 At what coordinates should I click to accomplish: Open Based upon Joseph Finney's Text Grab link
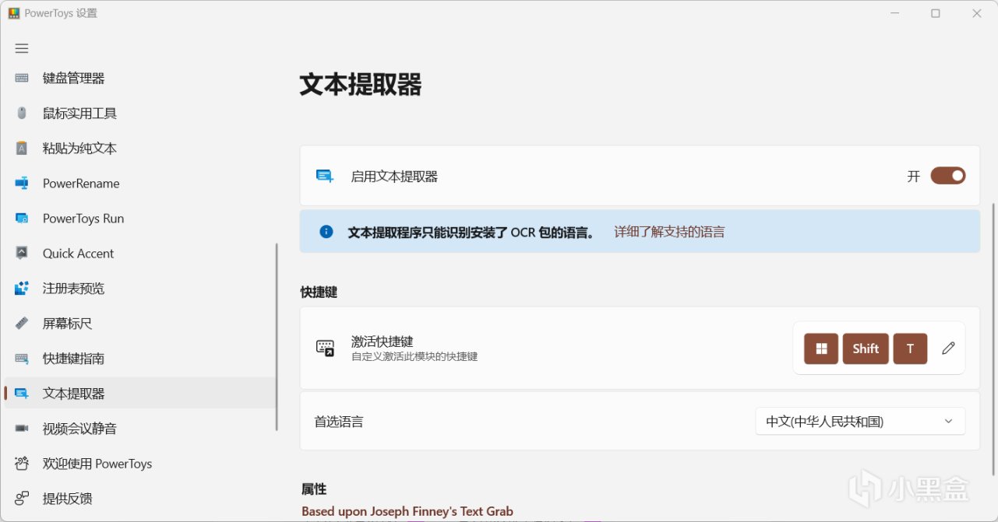pyautogui.click(x=407, y=511)
